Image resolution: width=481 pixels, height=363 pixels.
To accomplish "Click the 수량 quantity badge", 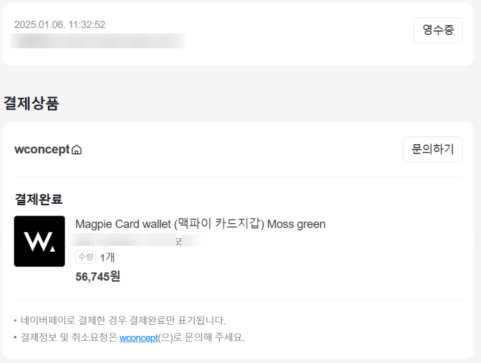I will pyautogui.click(x=85, y=257).
